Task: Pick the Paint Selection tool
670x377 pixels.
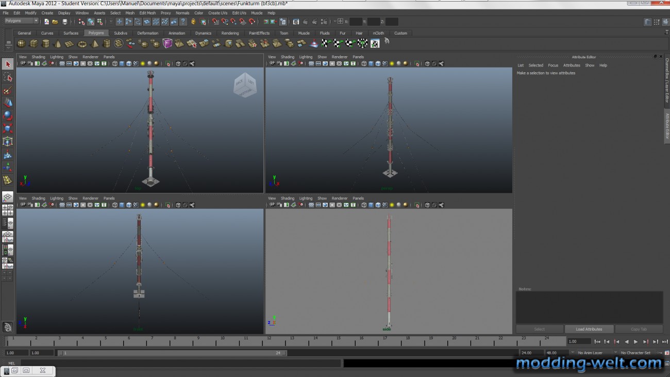Action: pyautogui.click(x=7, y=90)
